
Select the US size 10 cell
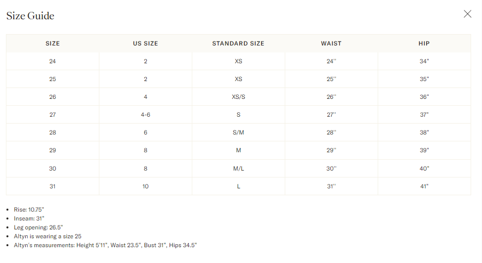[145, 186]
